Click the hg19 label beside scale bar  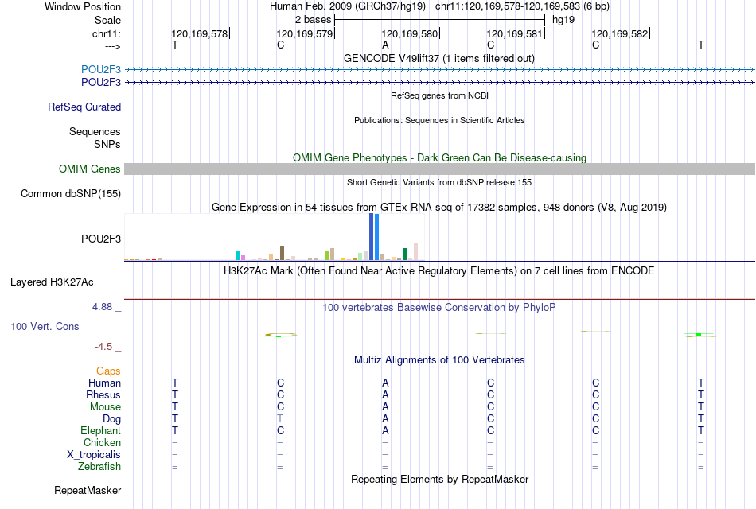563,20
